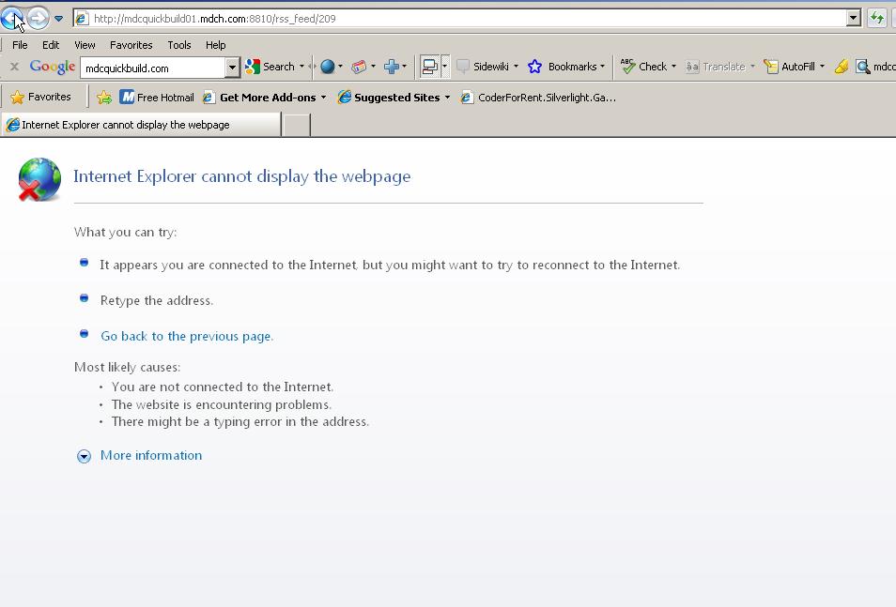The image size is (896, 607).
Task: Click the Free Hotmail favorites shortcut
Action: pyautogui.click(x=156, y=97)
